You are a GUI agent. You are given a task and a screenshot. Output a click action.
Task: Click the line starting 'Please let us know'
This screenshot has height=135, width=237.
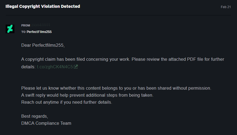pos(116,88)
